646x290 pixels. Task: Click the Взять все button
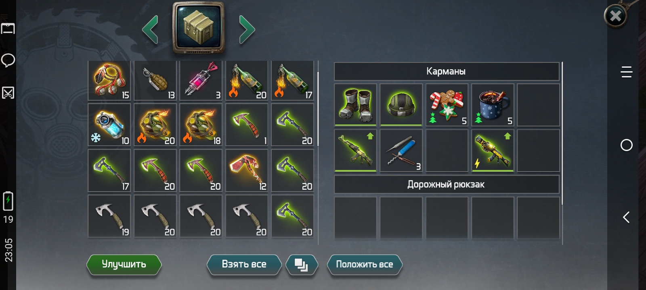244,265
